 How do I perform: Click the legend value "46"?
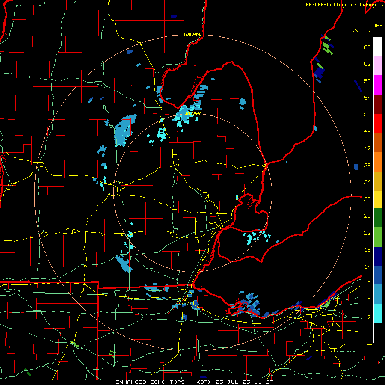[367, 132]
